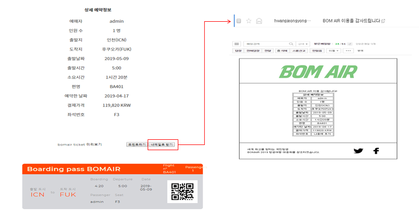419x218 pixels.
Task: Open the 이동 move dropdown
Action: (334, 51)
